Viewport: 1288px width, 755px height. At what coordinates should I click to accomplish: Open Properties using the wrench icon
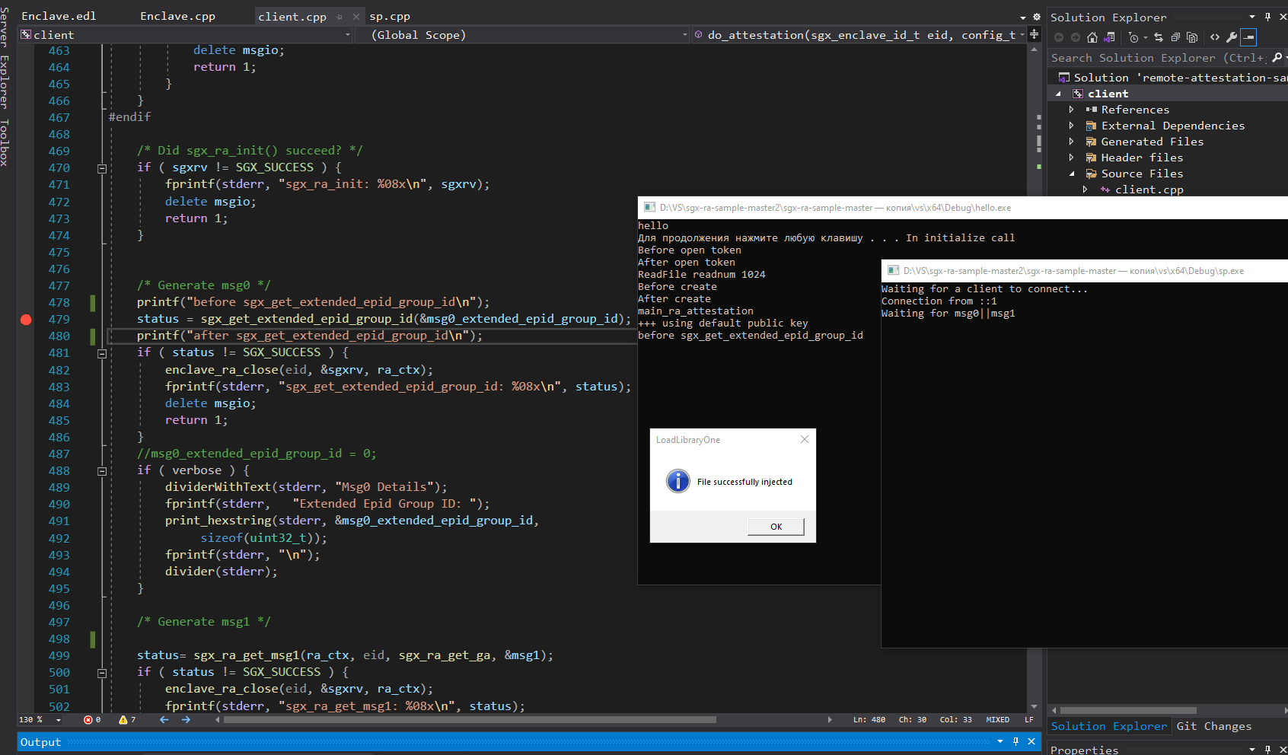[1232, 37]
